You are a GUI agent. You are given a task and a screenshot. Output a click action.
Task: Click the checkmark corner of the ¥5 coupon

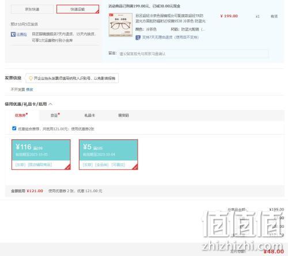tap(135, 167)
